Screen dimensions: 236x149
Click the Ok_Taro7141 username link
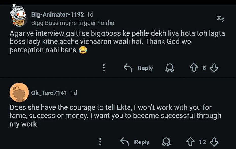pyautogui.click(x=49, y=93)
